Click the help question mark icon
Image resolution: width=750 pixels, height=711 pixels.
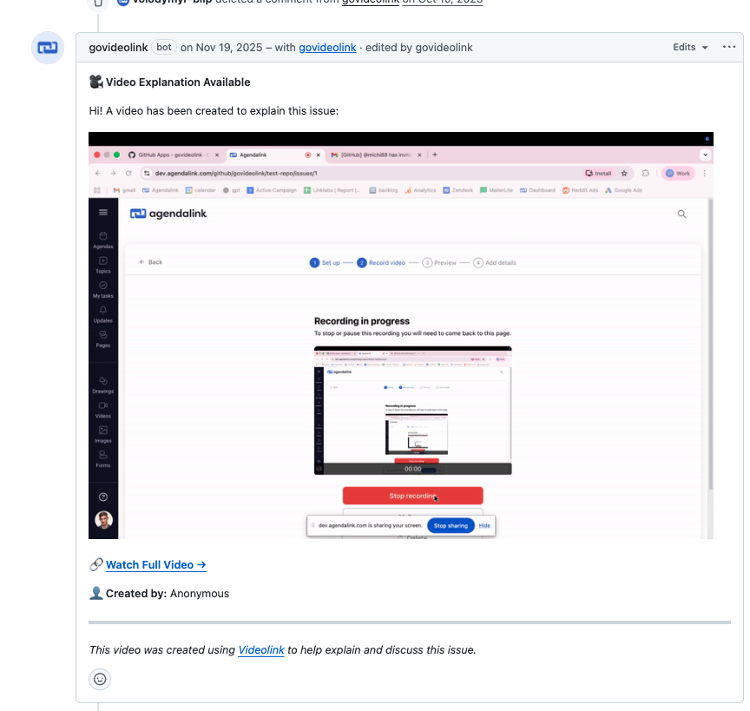[x=103, y=497]
